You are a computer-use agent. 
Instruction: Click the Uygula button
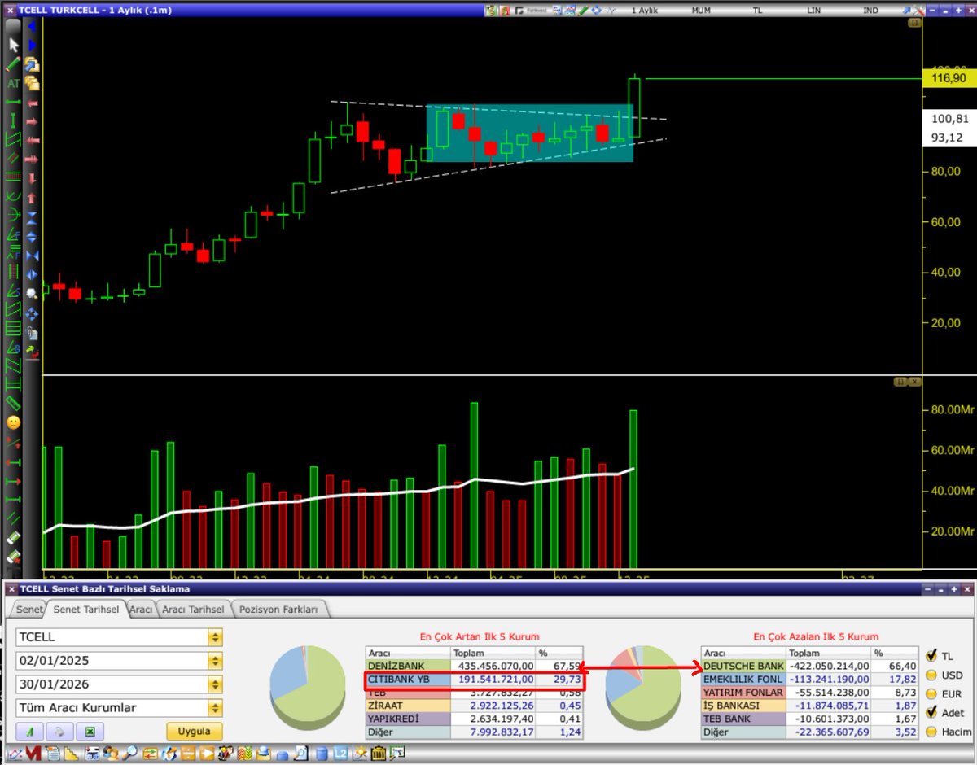click(195, 731)
